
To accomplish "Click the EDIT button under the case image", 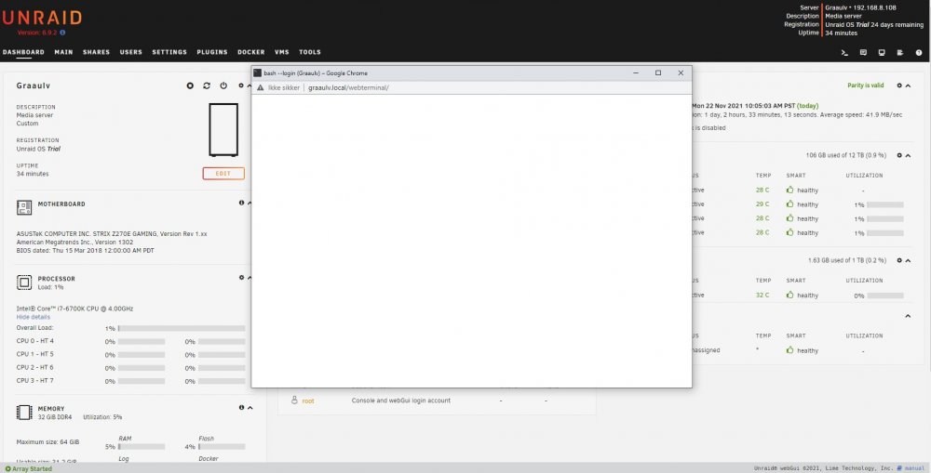I will [223, 173].
